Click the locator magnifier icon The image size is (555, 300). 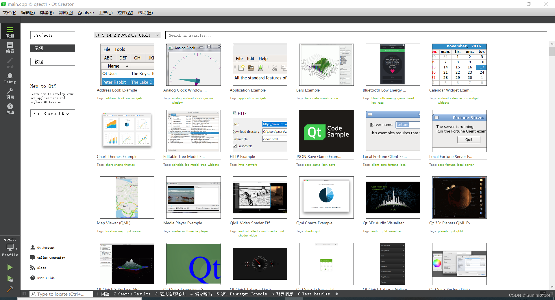tap(34, 294)
